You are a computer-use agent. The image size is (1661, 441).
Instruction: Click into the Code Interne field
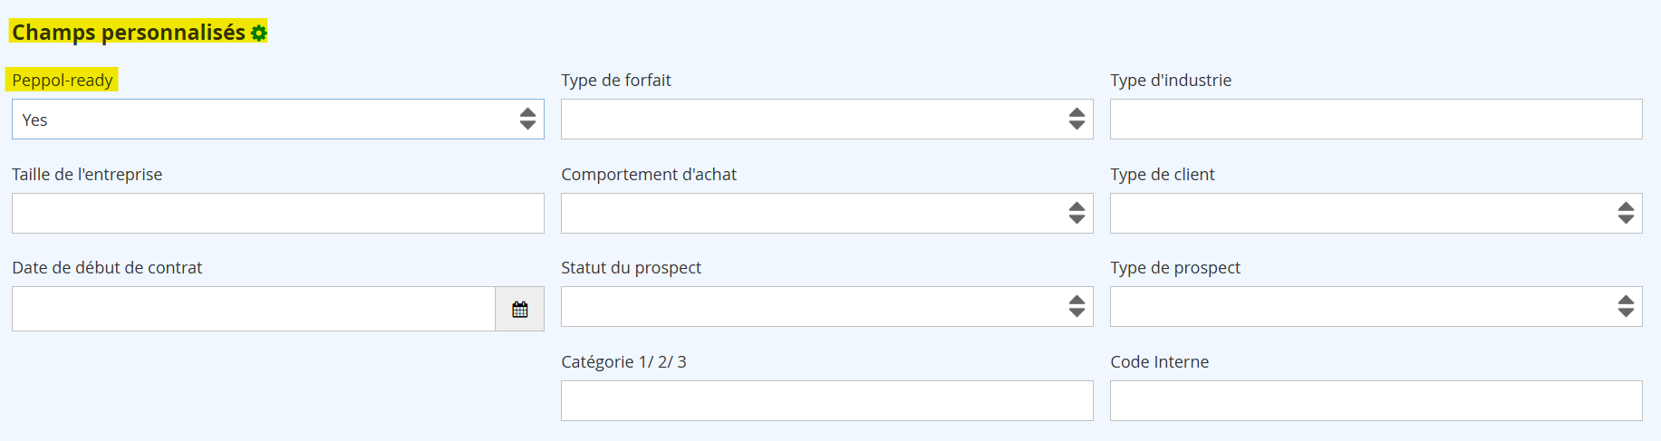(1376, 401)
